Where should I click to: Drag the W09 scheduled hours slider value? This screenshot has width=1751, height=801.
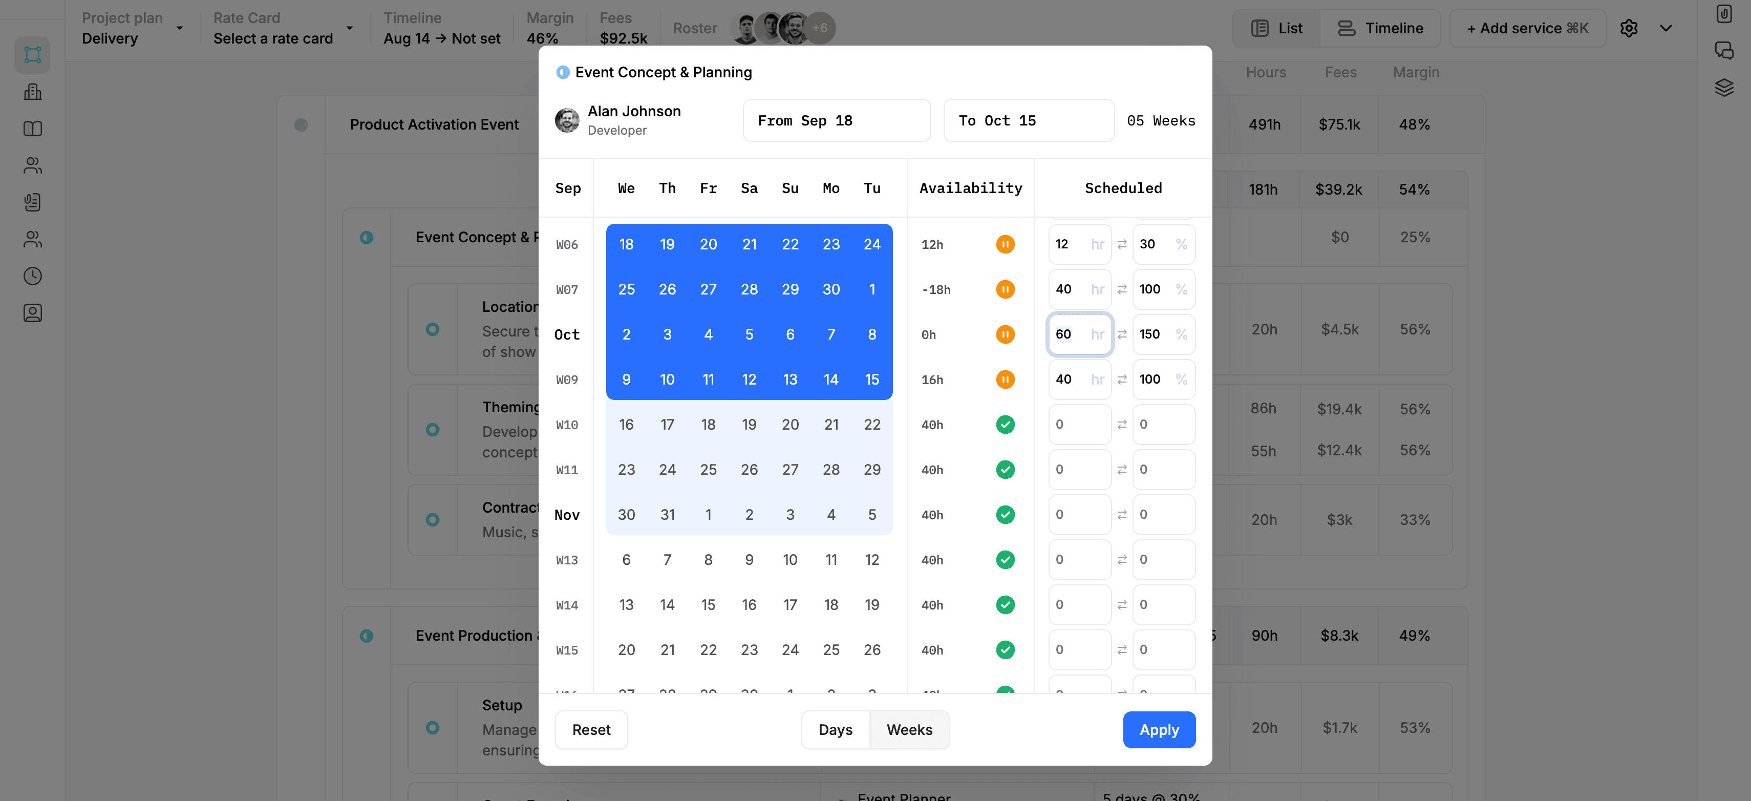(x=1062, y=378)
